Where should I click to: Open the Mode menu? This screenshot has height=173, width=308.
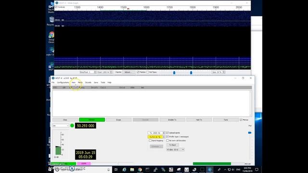pyautogui.click(x=80, y=83)
